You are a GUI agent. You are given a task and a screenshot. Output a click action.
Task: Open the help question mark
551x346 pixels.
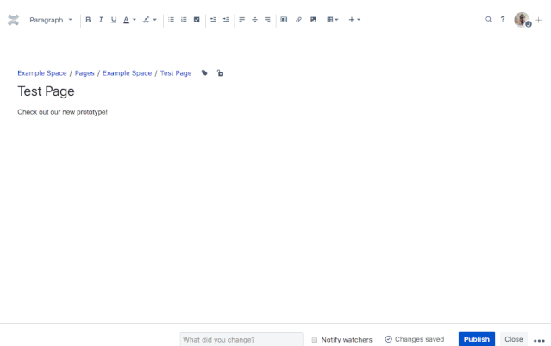503,19
